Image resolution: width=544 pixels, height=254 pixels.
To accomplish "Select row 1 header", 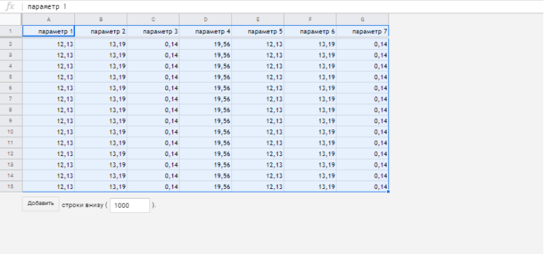I will 11,31.
